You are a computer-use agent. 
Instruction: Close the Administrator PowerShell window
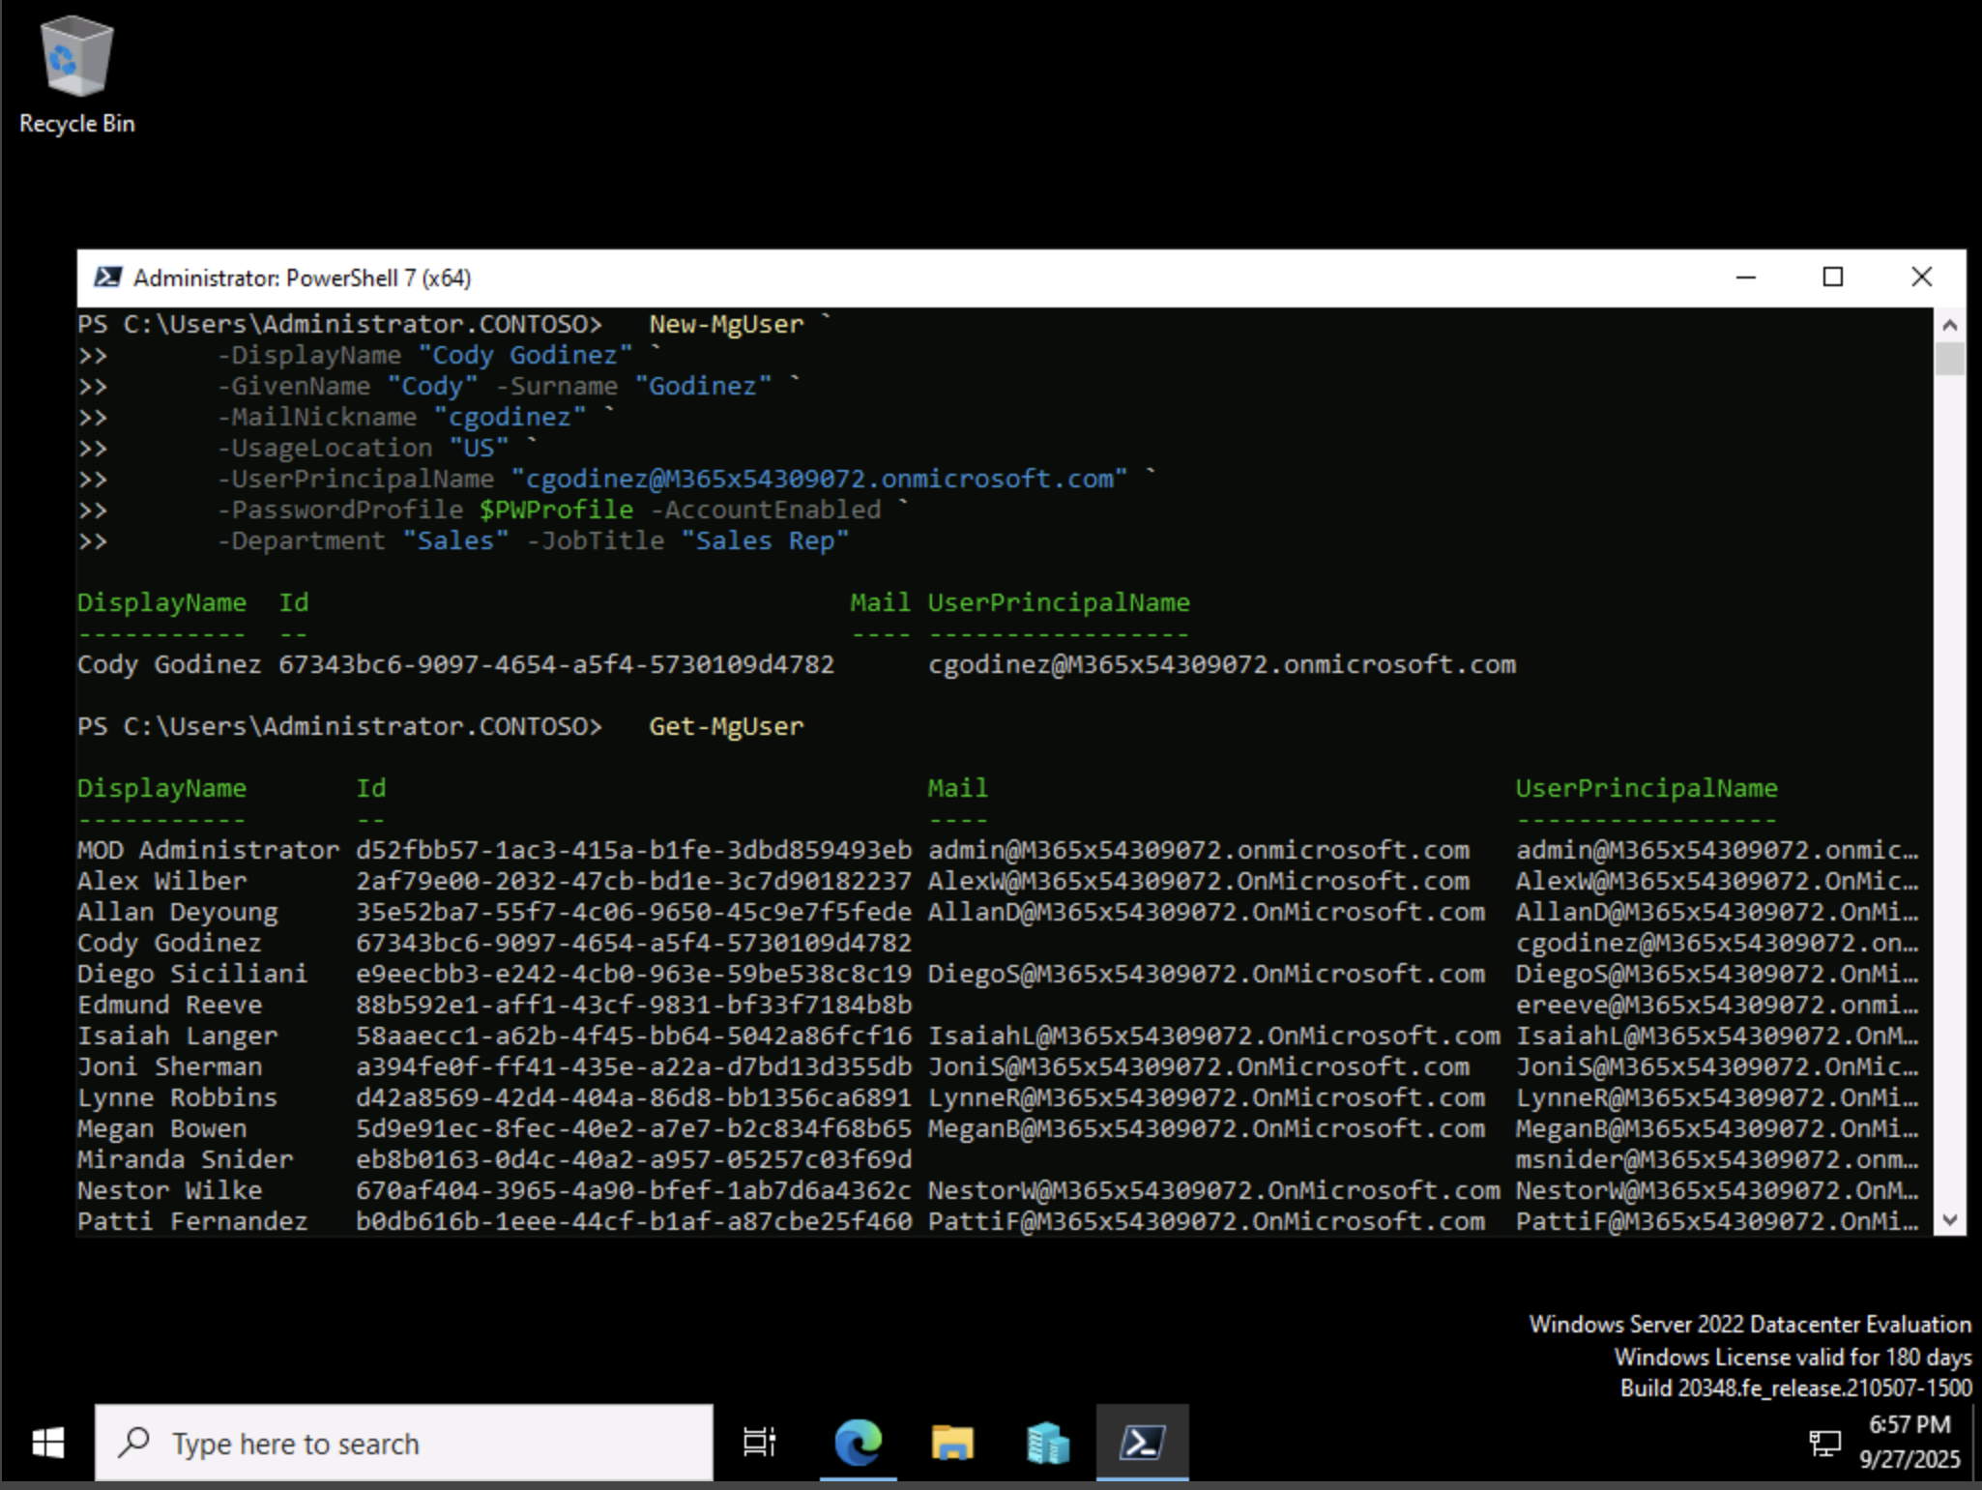click(x=1922, y=278)
